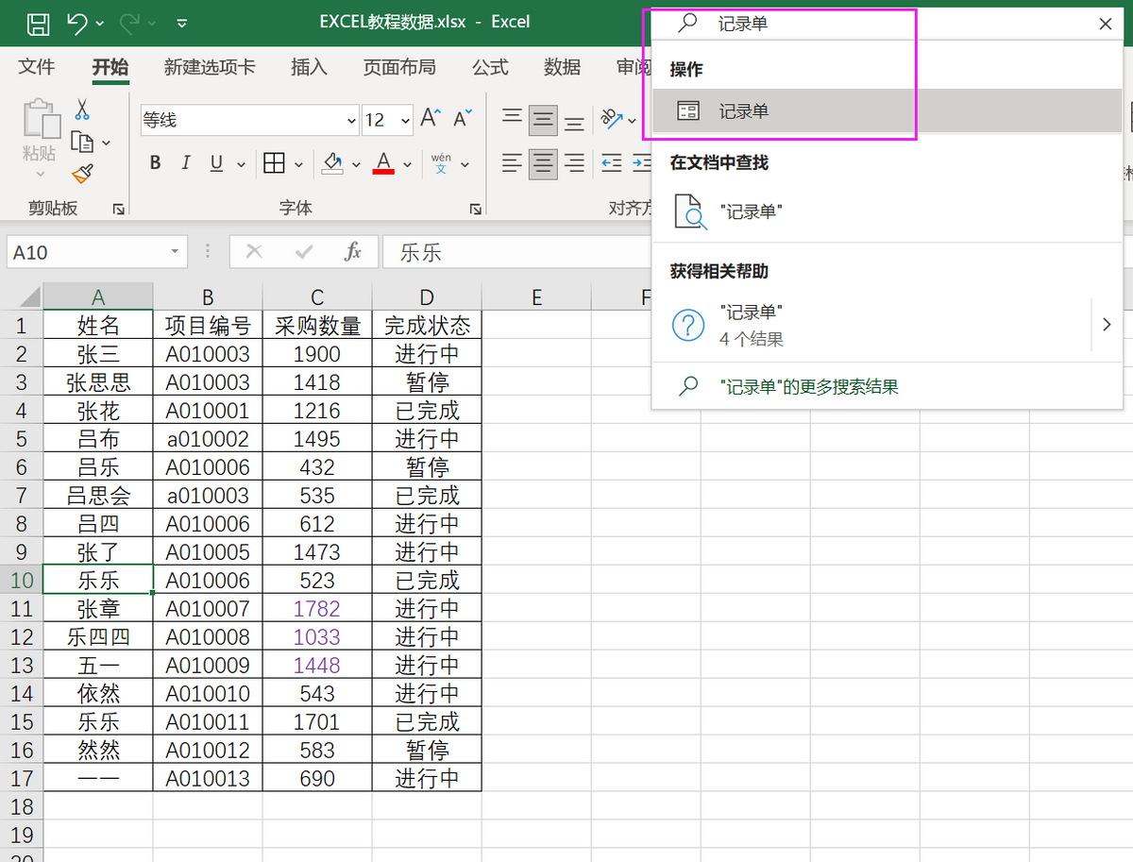Apply fill color with the paint bucket

point(332,163)
